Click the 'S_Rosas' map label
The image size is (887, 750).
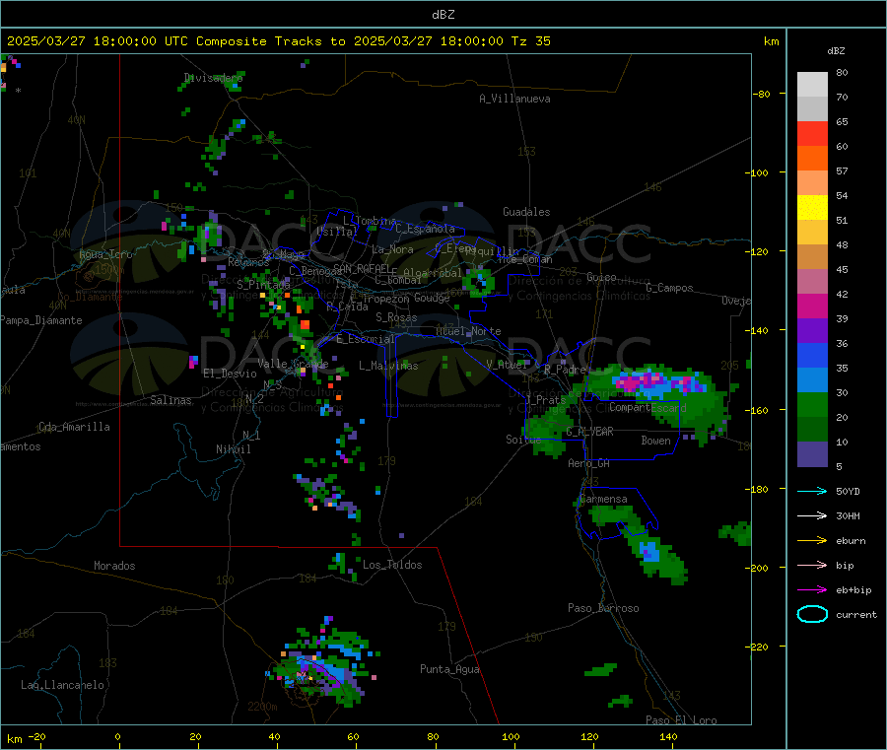pyautogui.click(x=396, y=318)
